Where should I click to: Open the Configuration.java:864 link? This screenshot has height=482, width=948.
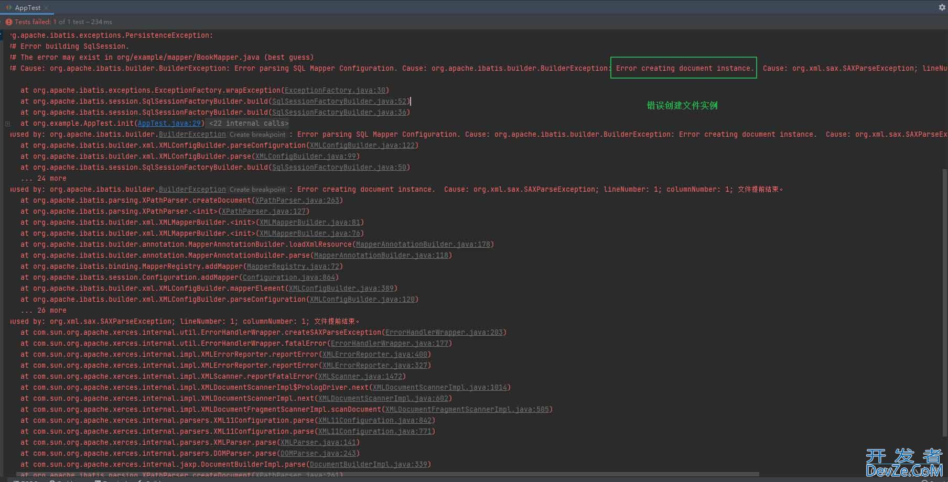pyautogui.click(x=289, y=278)
